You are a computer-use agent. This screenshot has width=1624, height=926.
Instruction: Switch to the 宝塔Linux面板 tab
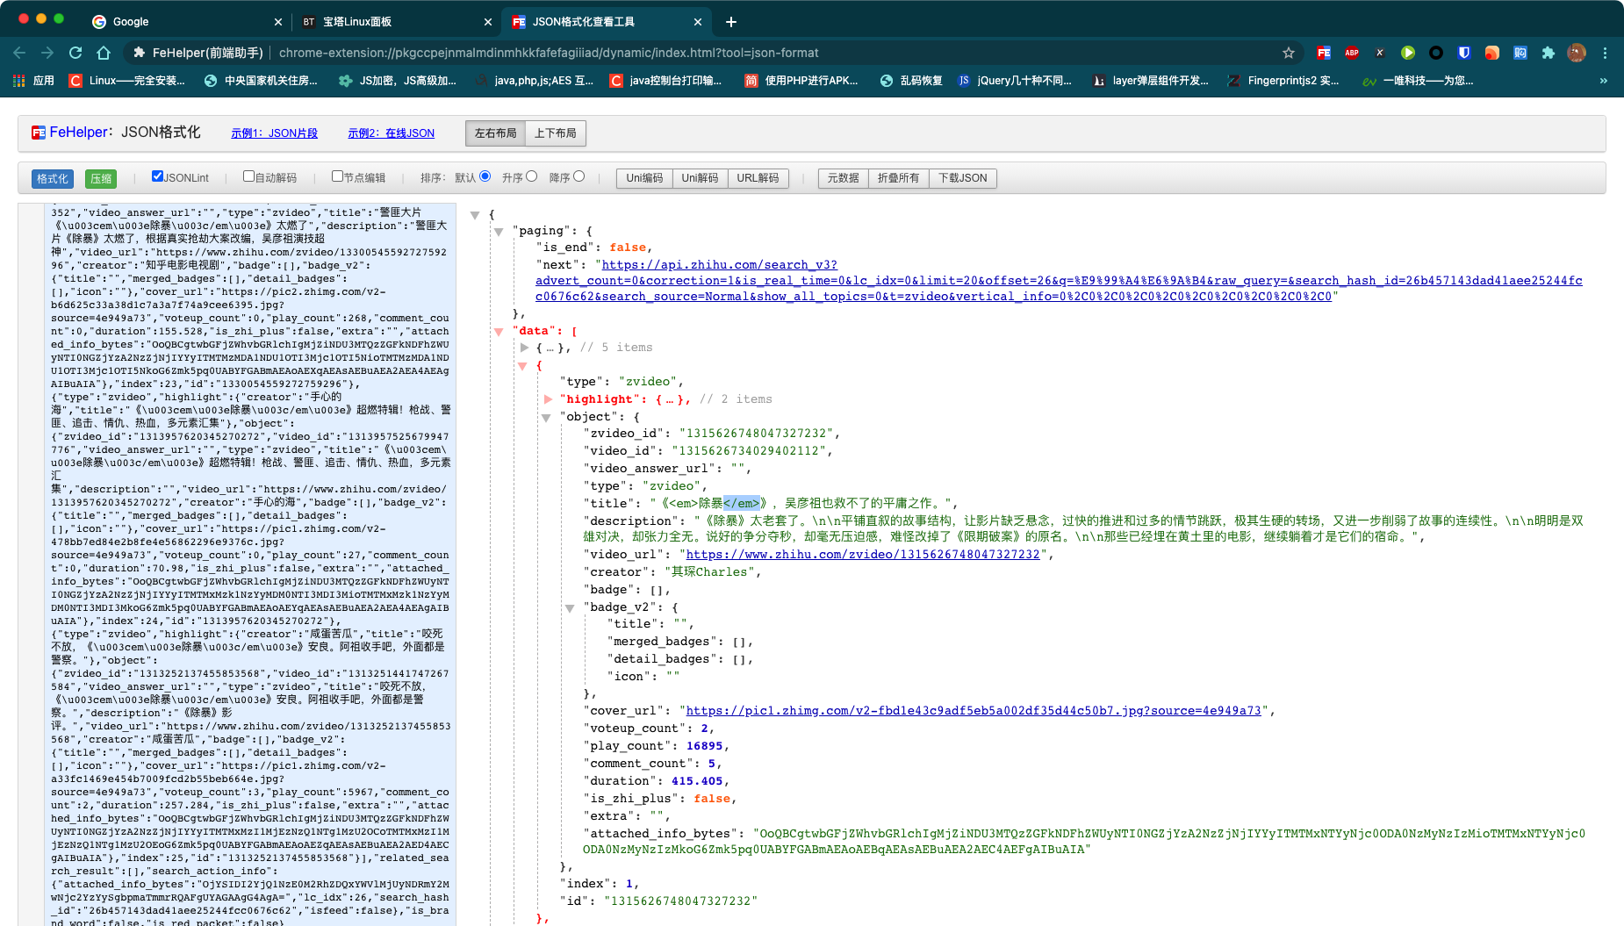pyautogui.click(x=396, y=22)
